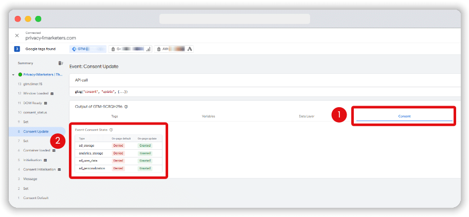Select event 1 Consent Default
The image size is (469, 217).
pos(37,198)
